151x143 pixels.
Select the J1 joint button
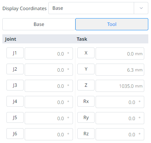coord(15,53)
